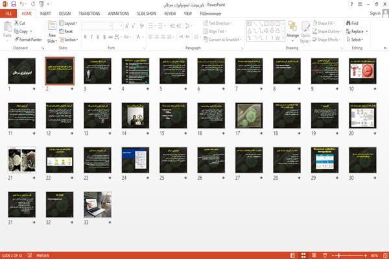Viewport: 389px width, 259px height.
Task: Click Slide Sorter view icon
Action: point(303,255)
